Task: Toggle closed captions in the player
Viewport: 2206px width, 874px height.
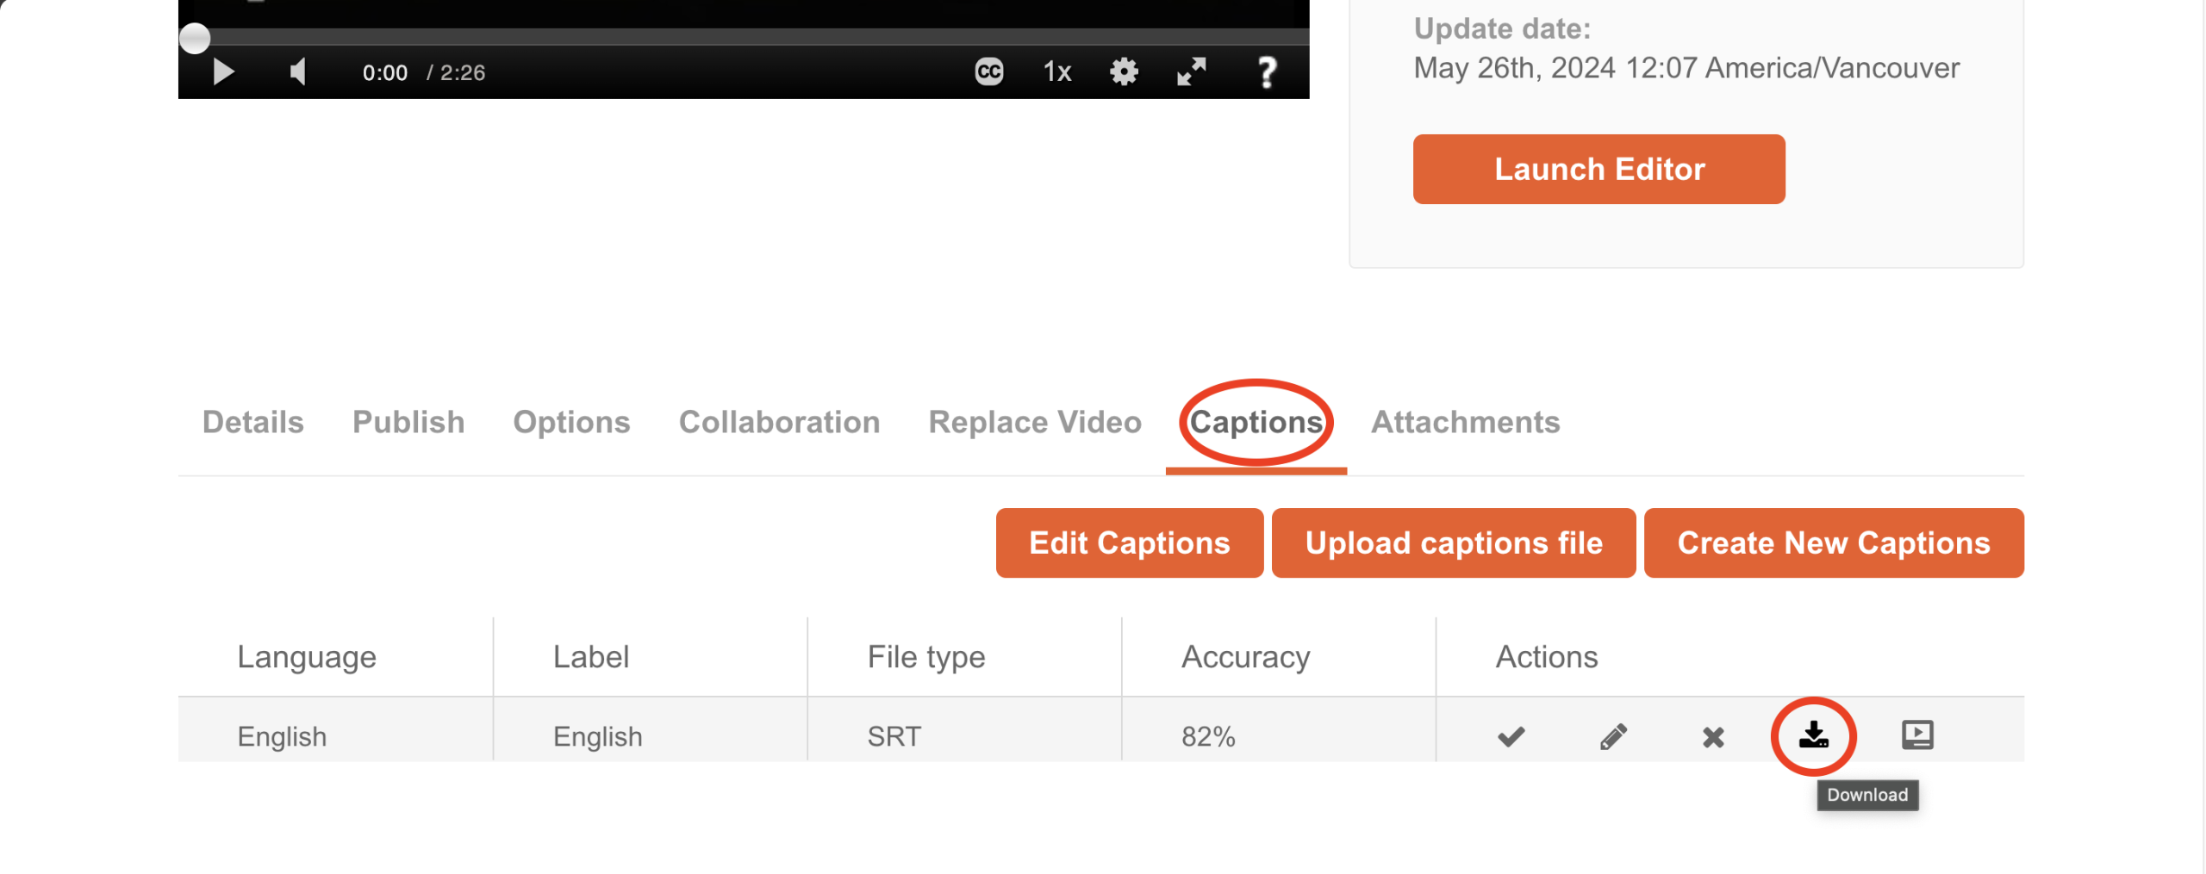Action: [988, 72]
